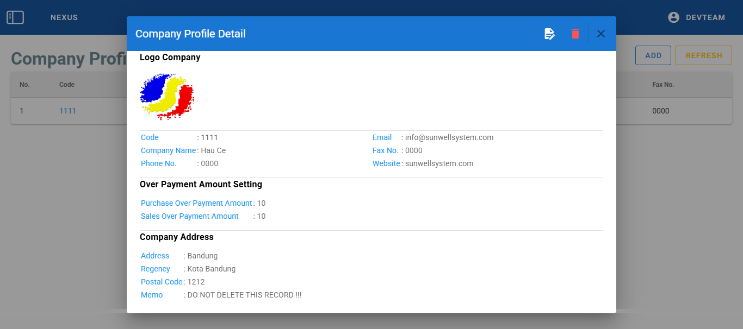Image resolution: width=743 pixels, height=329 pixels.
Task: Click the DEVTEAM username text
Action: click(705, 17)
